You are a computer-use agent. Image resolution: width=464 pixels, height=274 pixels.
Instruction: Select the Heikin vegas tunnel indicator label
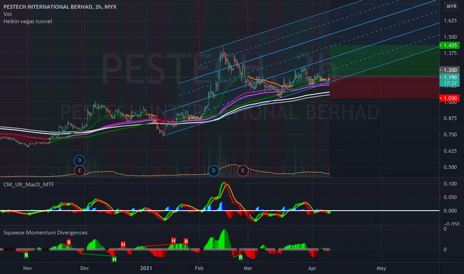(27, 21)
